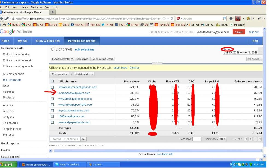The width and height of the screenshot is (269, 168).
Task: Open a new browser tab with plus
Action: point(53,12)
